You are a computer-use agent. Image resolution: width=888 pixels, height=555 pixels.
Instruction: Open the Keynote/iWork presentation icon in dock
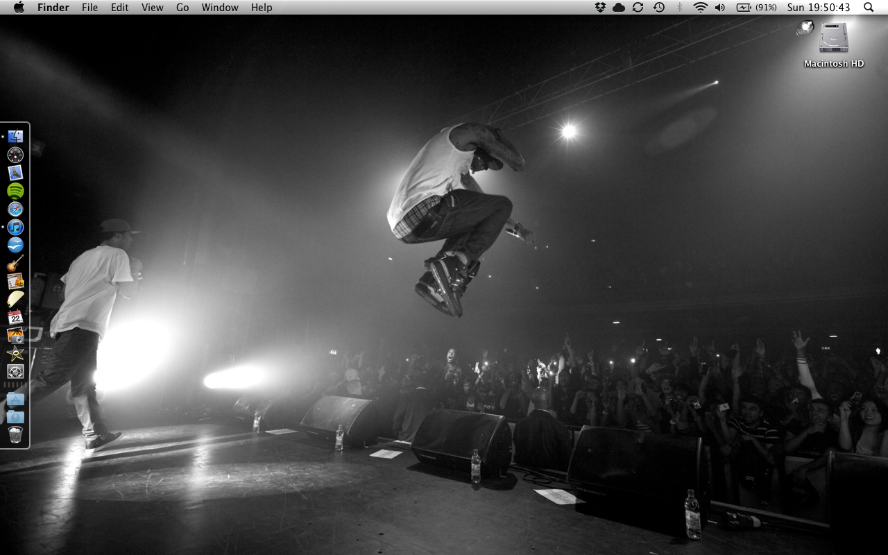(x=15, y=281)
